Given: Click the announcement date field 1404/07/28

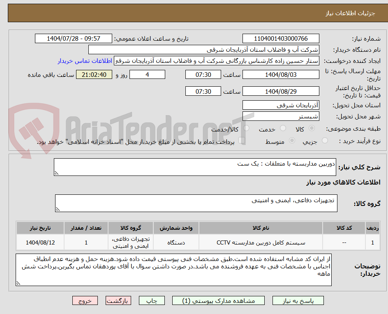Looking at the screenshot, I should point(73,38).
